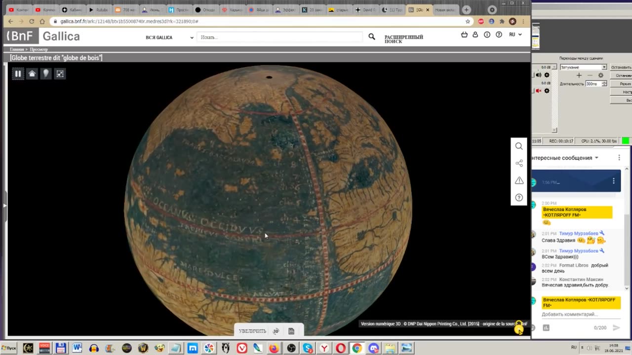
Task: Expand the ВСЯ GALLICA scope dropdown
Action: point(169,37)
